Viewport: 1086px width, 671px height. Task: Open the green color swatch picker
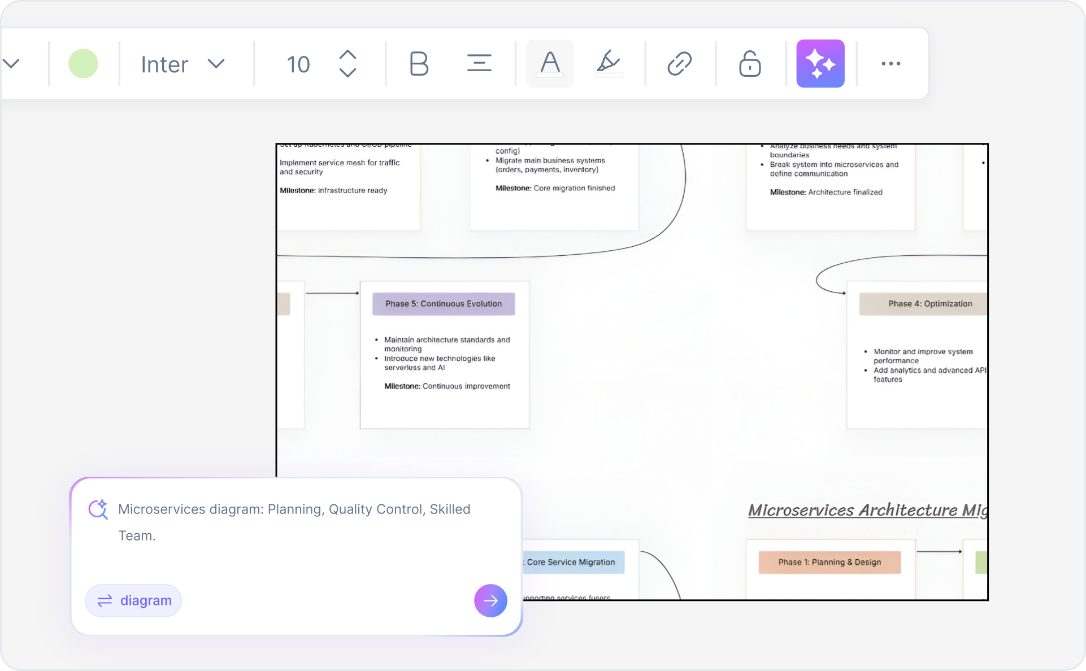[x=83, y=63]
